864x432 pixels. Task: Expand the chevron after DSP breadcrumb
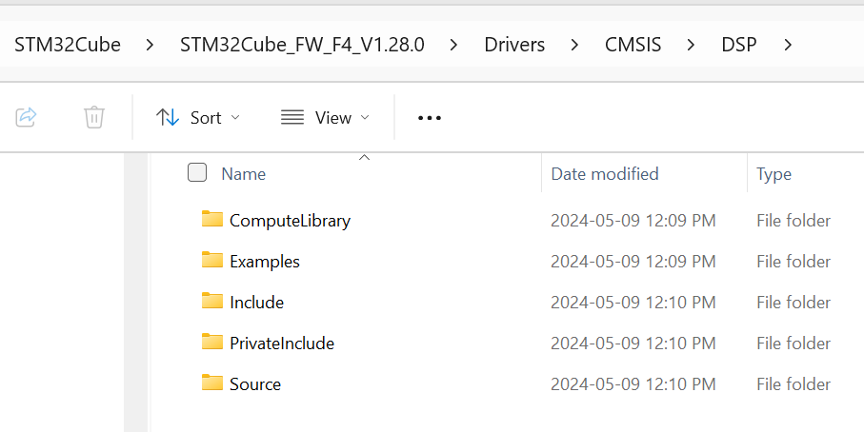(788, 45)
